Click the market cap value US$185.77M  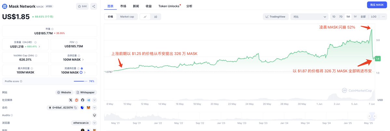click(44, 33)
